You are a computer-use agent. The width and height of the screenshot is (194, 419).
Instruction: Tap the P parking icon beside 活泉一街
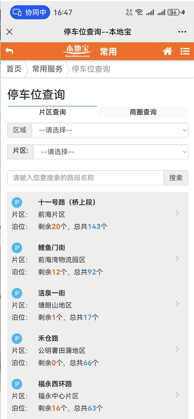(x=17, y=293)
